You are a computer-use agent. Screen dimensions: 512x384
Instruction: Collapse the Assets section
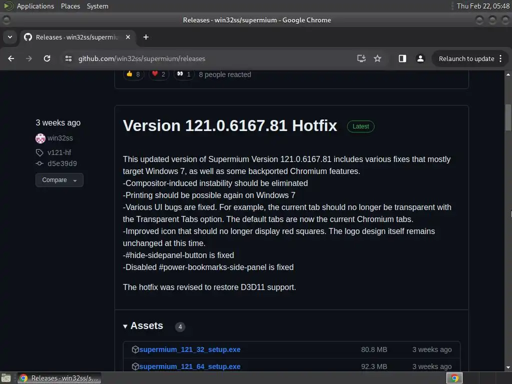click(x=142, y=326)
